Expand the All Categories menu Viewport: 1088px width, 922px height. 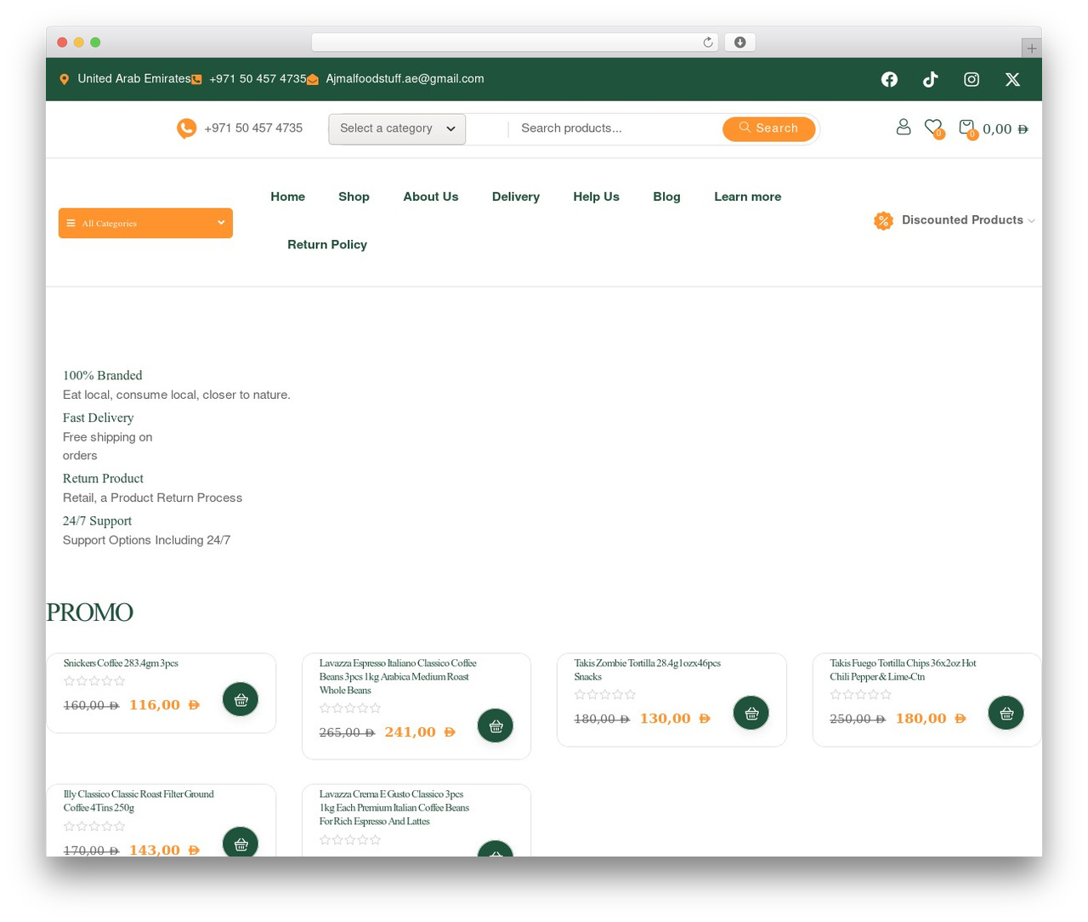pyautogui.click(x=145, y=223)
